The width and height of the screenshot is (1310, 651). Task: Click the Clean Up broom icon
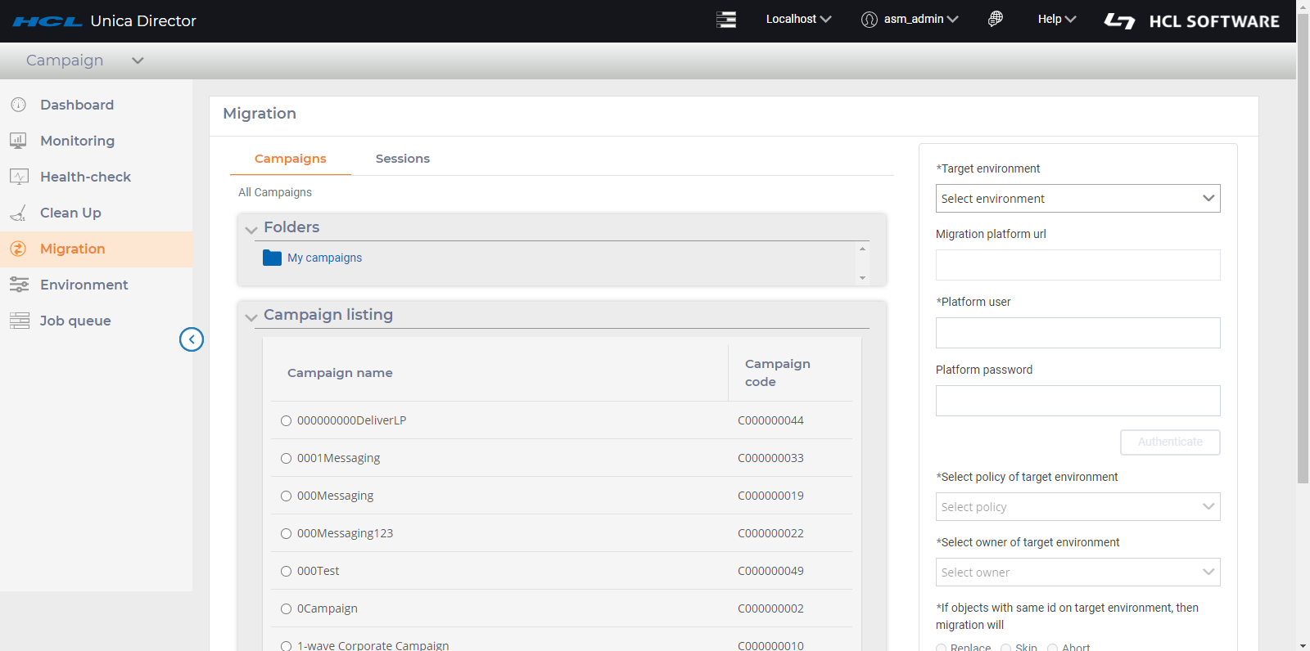[18, 213]
